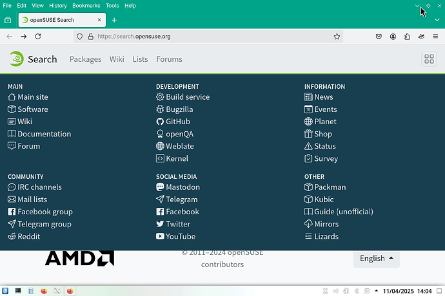Open the Firefox hamburger menu
The height and width of the screenshot is (296, 445).
435,37
